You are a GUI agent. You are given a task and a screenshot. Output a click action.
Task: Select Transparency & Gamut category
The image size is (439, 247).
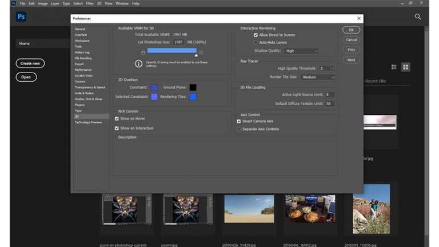click(x=90, y=87)
